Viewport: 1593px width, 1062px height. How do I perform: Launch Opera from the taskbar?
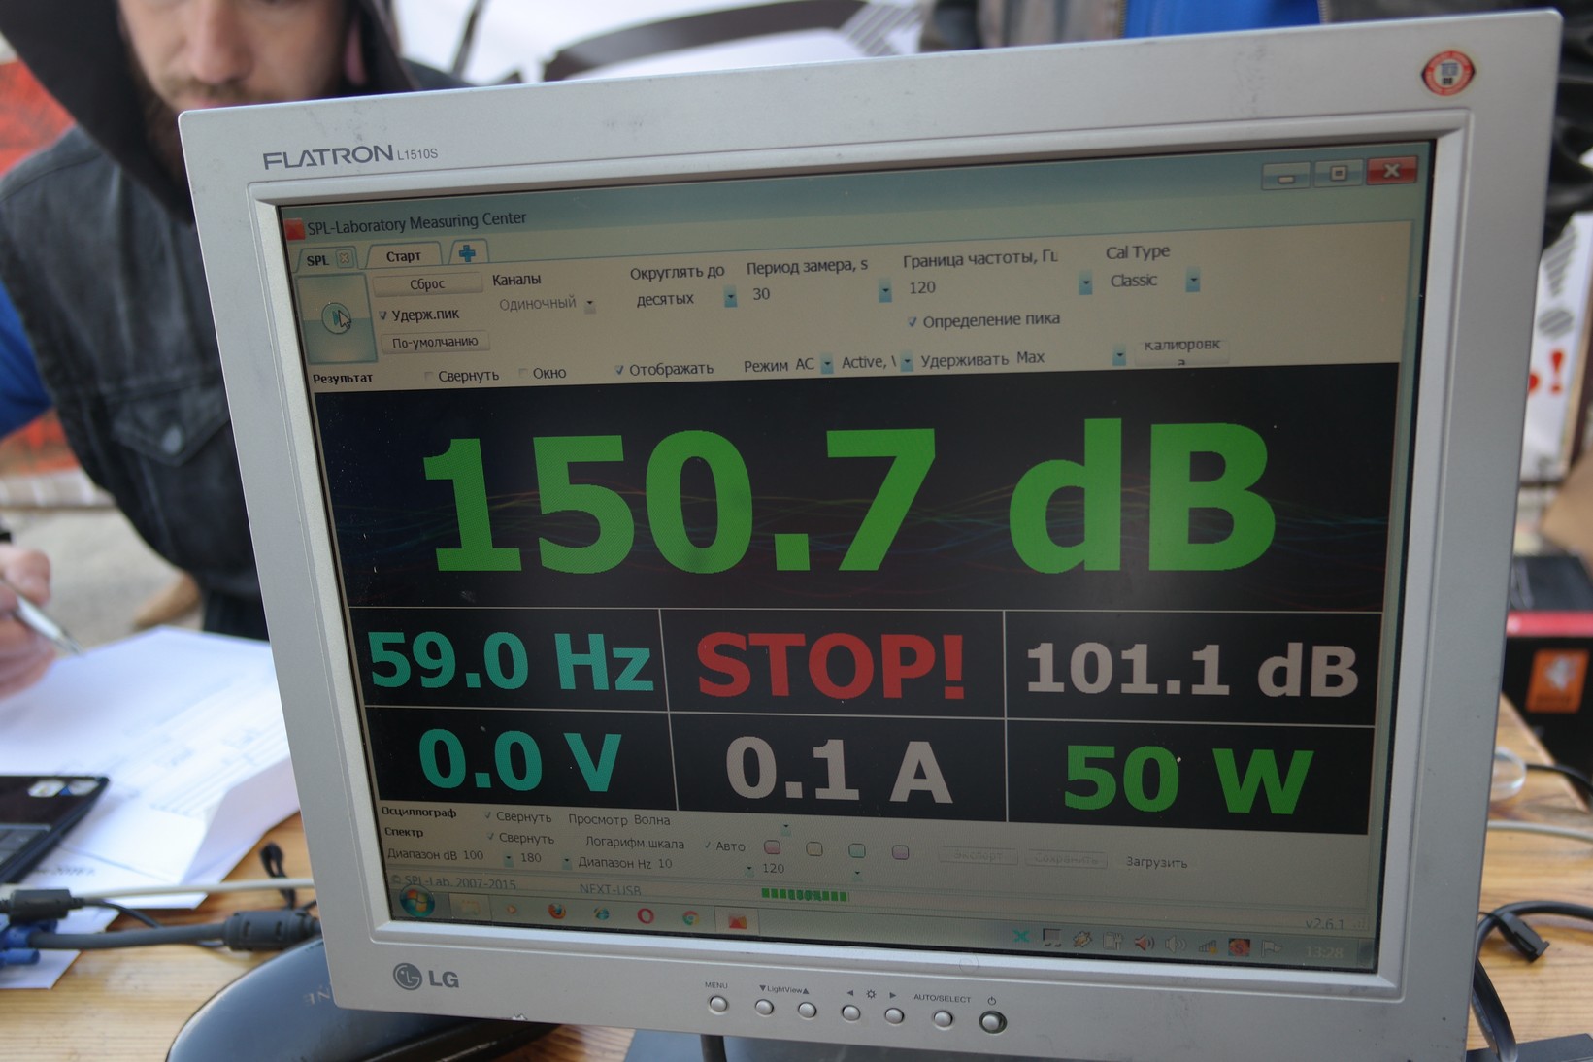coord(645,915)
